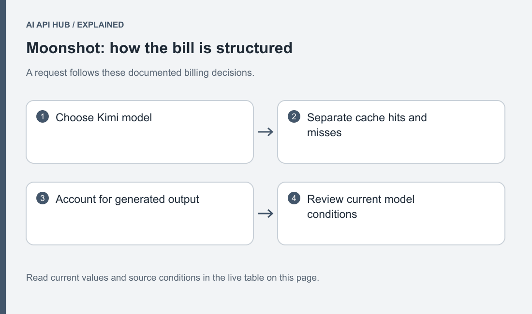The height and width of the screenshot is (314, 532).
Task: Click the step 2 number badge
Action: pos(294,116)
